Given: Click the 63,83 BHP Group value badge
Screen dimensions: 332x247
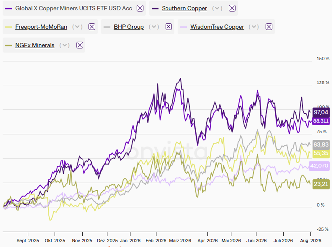Looking at the screenshot, I should coord(321,144).
